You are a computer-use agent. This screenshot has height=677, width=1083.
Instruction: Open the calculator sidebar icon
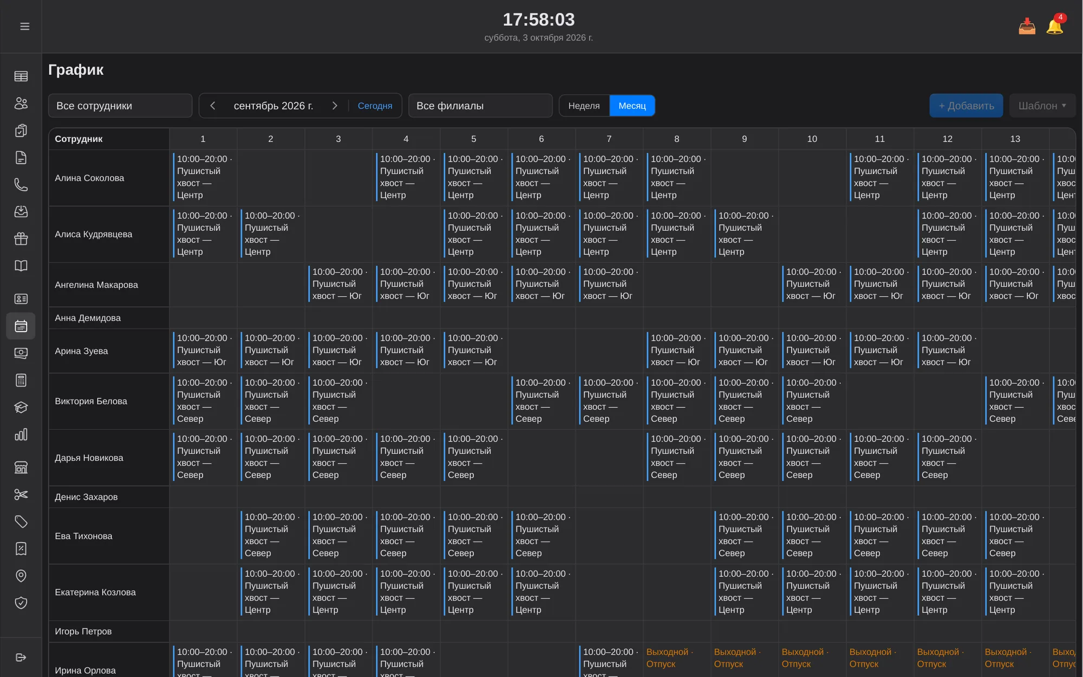21,380
